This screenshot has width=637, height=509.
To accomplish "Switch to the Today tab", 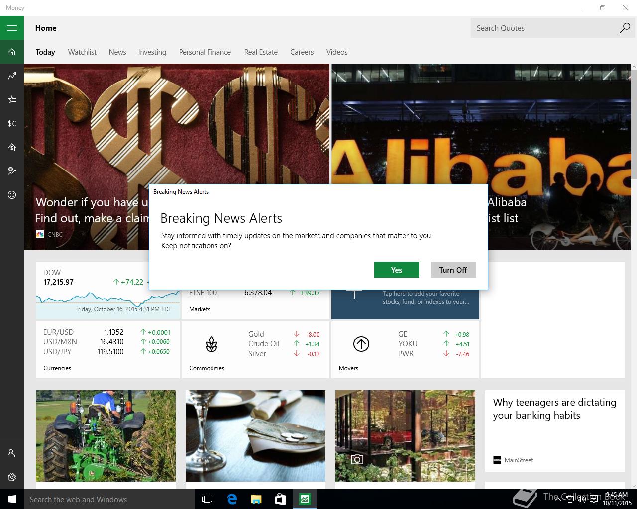I will [45, 52].
